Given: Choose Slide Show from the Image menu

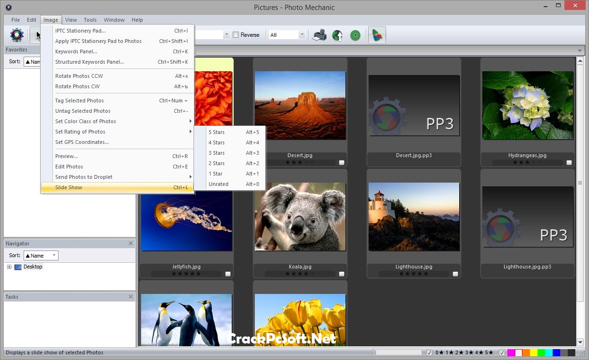Looking at the screenshot, I should [117, 187].
